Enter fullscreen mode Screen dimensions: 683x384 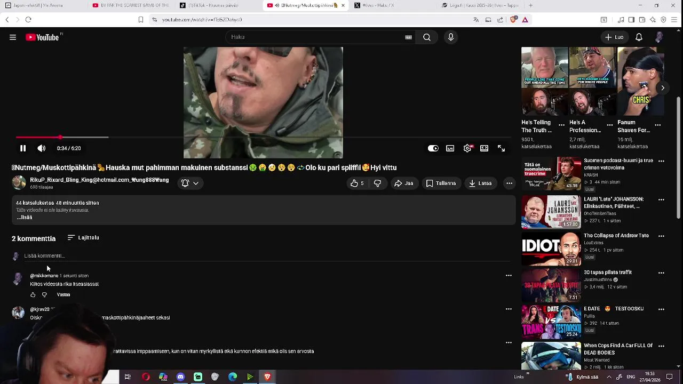tap(501, 148)
